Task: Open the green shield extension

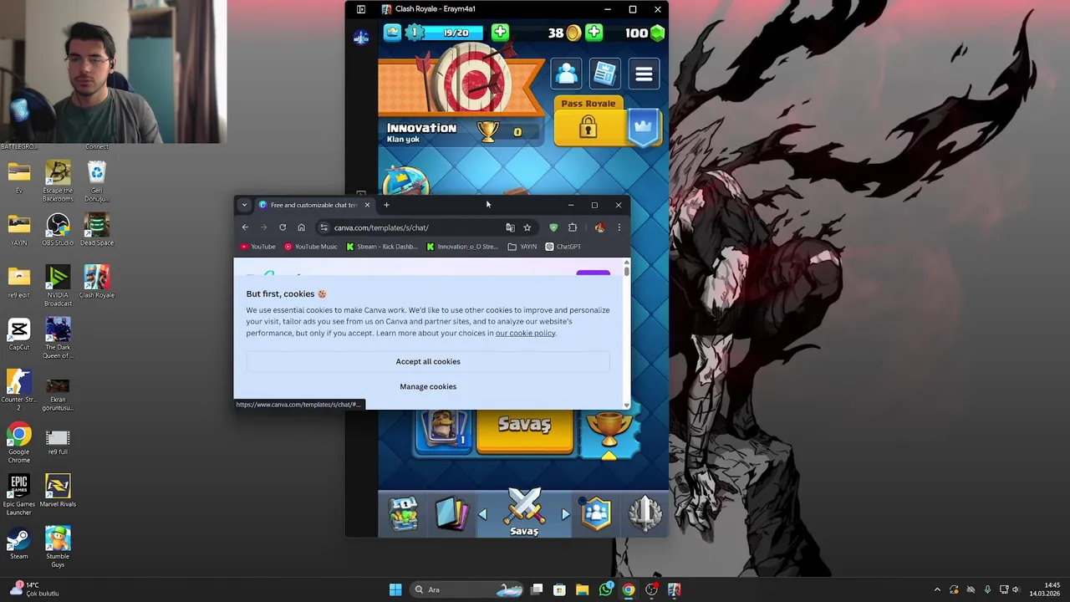Action: pyautogui.click(x=553, y=227)
